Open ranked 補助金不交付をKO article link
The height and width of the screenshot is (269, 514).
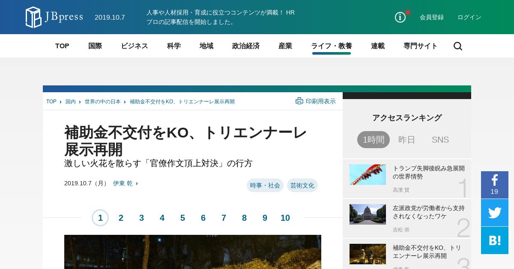click(x=427, y=251)
